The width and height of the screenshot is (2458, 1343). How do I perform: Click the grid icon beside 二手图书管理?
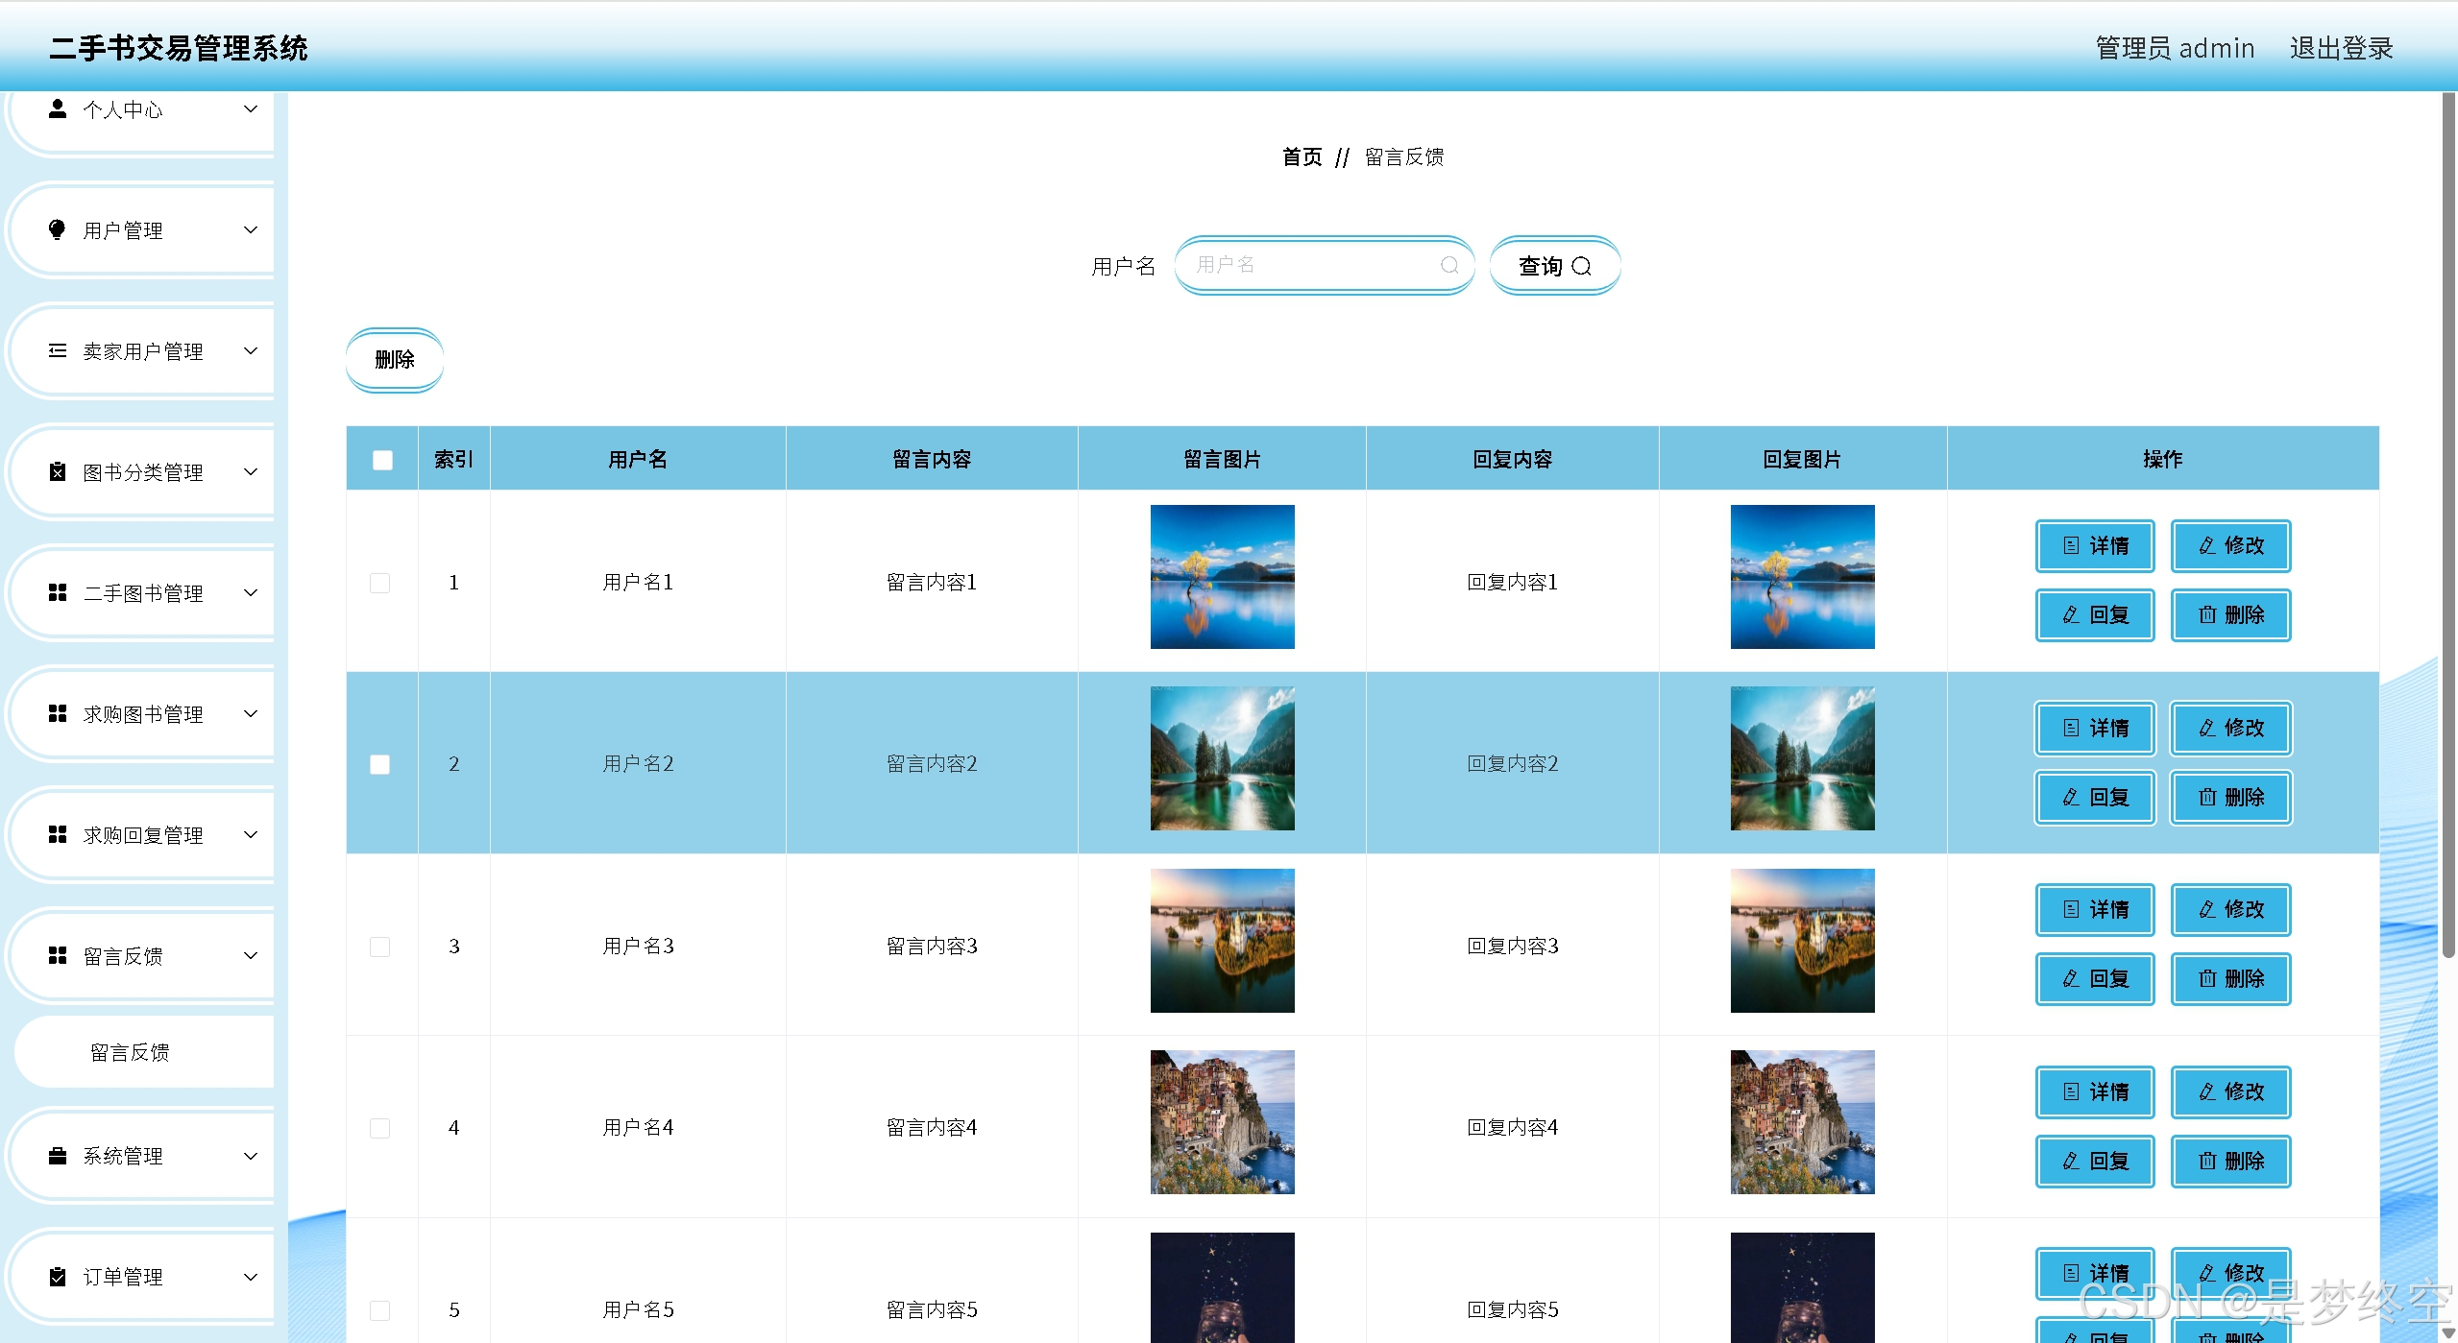(58, 592)
